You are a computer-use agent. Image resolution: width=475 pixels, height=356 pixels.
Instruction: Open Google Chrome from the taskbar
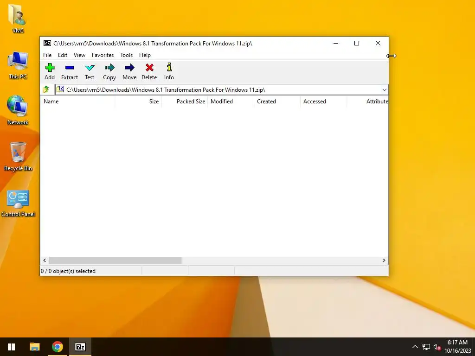pyautogui.click(x=57, y=347)
